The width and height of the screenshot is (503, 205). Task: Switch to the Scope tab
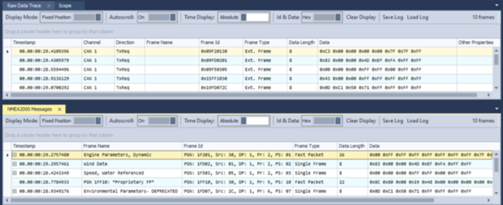coord(65,6)
